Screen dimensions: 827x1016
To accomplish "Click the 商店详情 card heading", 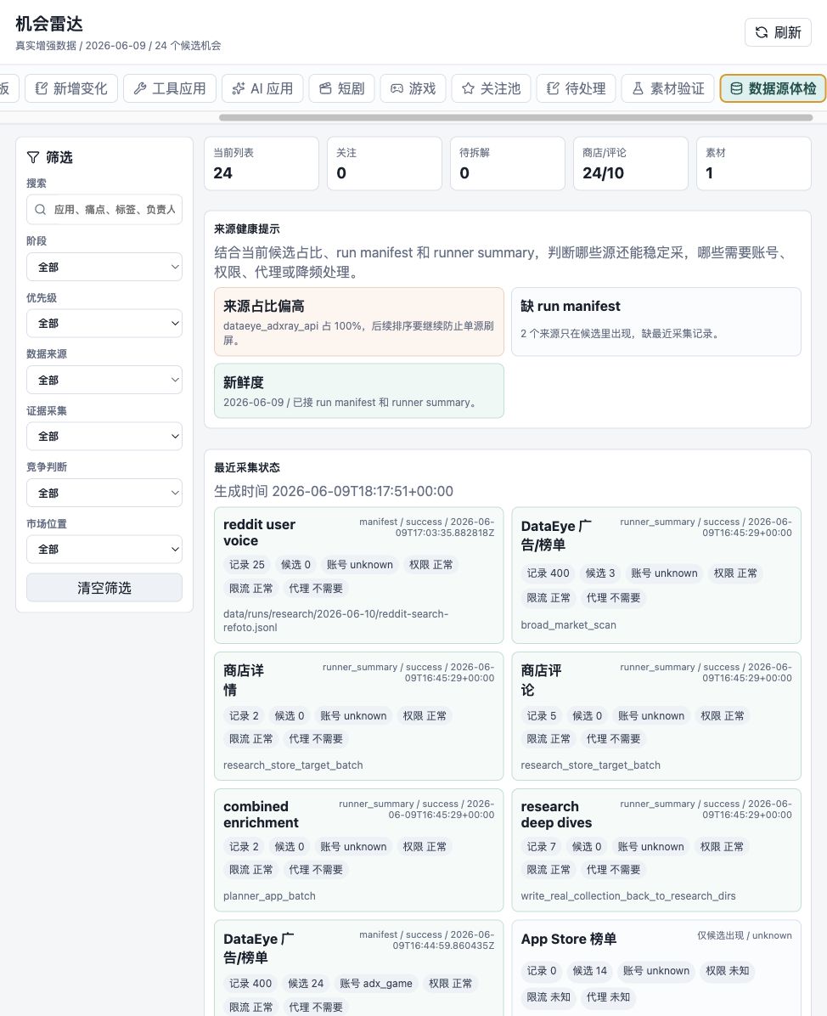I will pyautogui.click(x=244, y=680).
